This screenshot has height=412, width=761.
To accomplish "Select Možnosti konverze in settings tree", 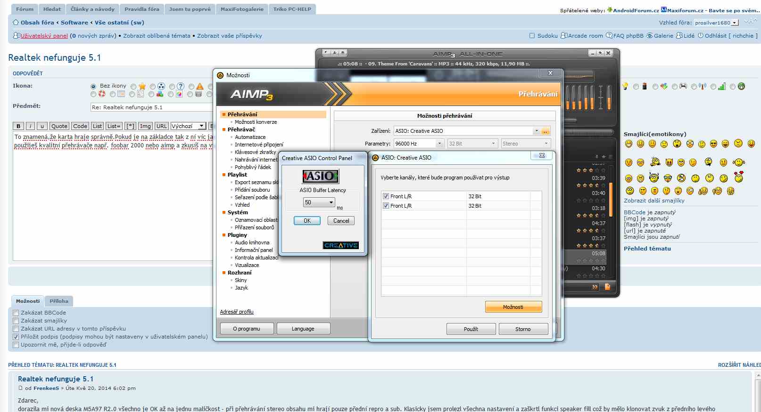I will coord(256,122).
